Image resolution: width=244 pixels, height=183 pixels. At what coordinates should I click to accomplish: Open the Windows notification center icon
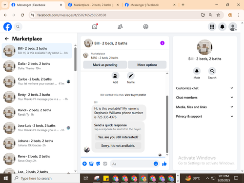coord(236,178)
